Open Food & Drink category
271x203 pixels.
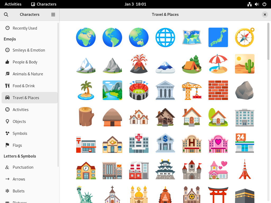30,86
